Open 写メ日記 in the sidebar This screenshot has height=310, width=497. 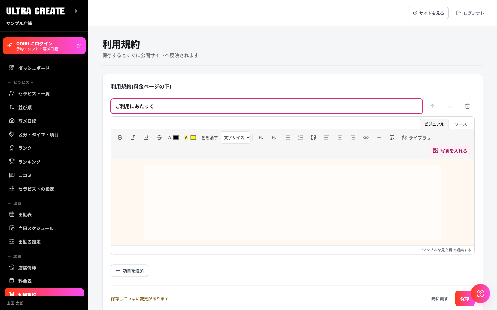click(x=44, y=121)
